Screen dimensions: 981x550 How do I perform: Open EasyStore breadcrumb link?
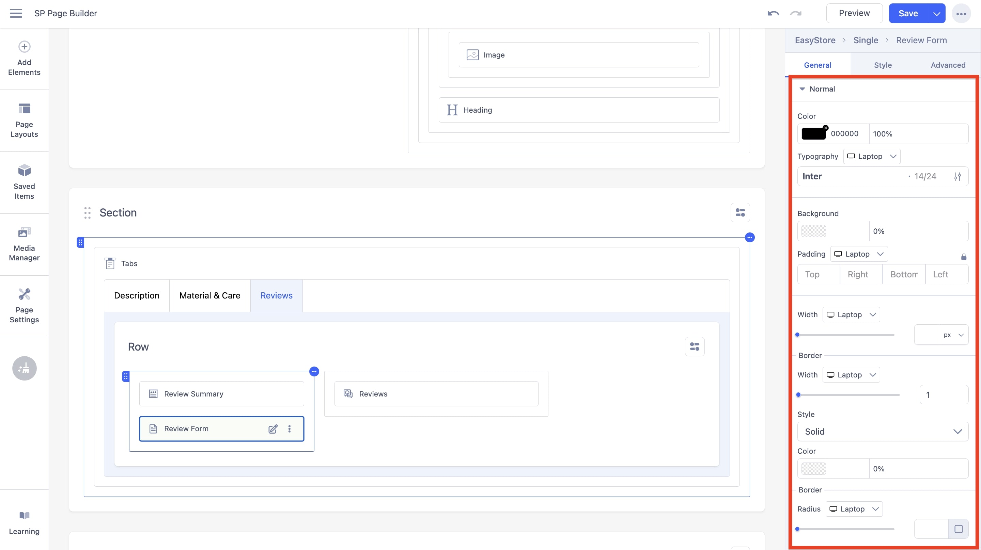815,40
